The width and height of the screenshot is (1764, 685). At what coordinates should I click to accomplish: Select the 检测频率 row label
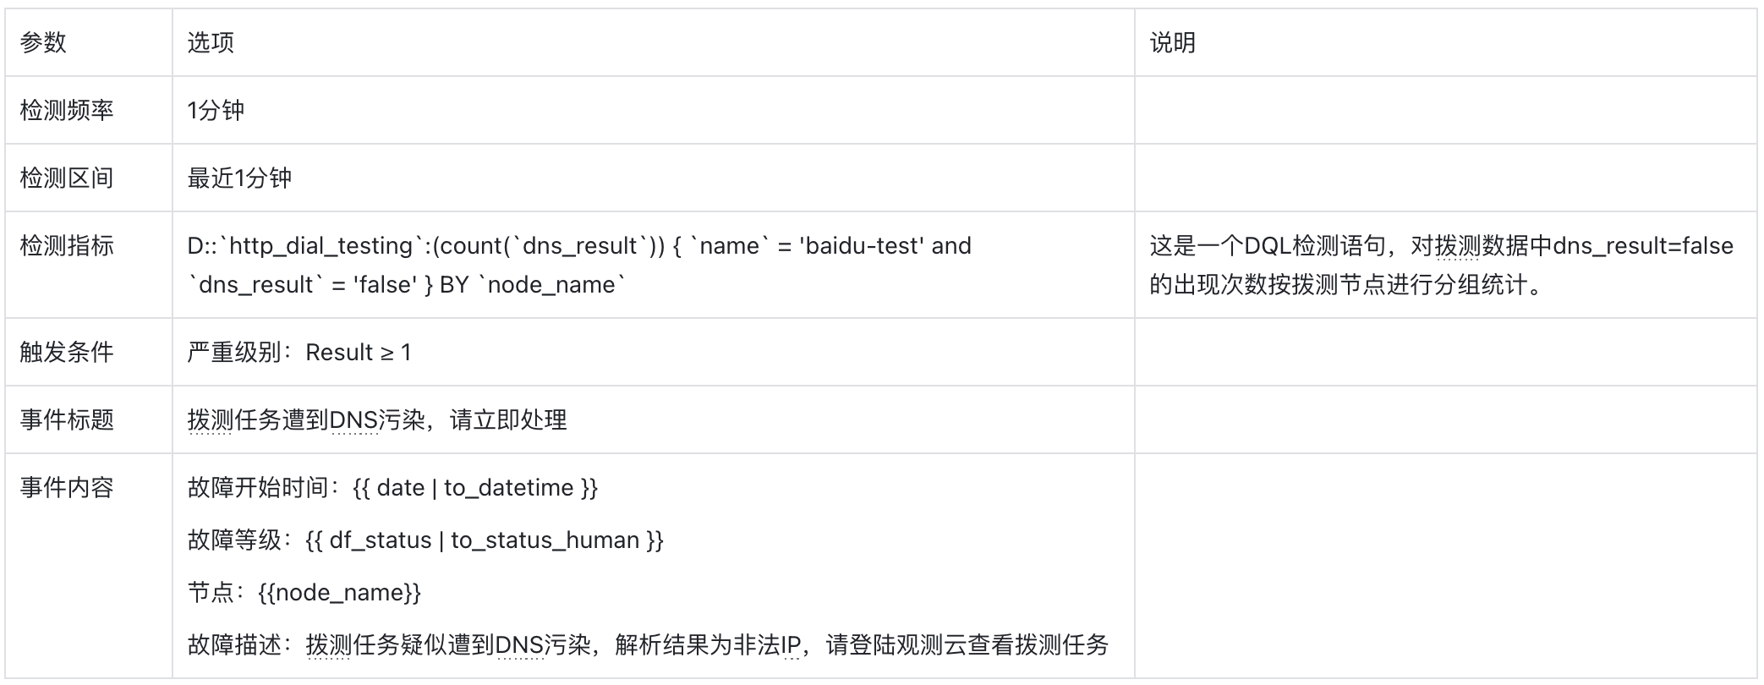pos(67,110)
